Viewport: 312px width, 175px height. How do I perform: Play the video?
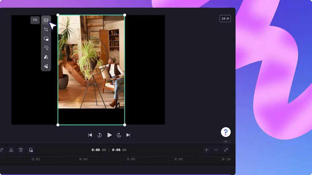click(x=109, y=135)
